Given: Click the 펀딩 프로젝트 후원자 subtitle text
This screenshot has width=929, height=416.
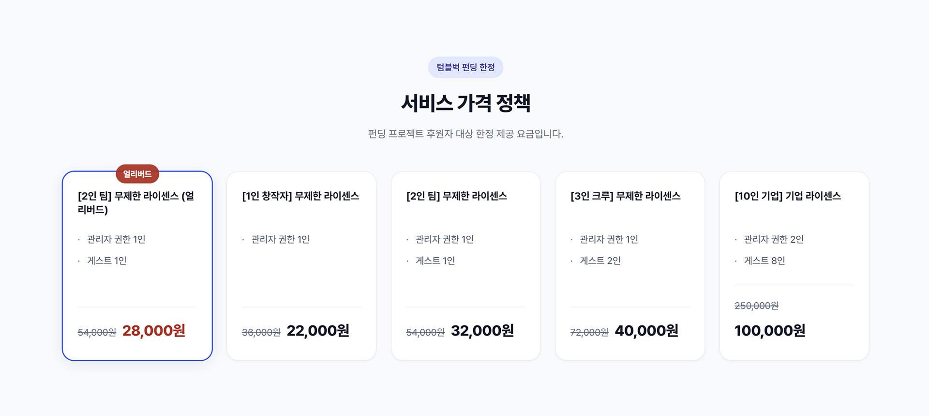Looking at the screenshot, I should 465,134.
